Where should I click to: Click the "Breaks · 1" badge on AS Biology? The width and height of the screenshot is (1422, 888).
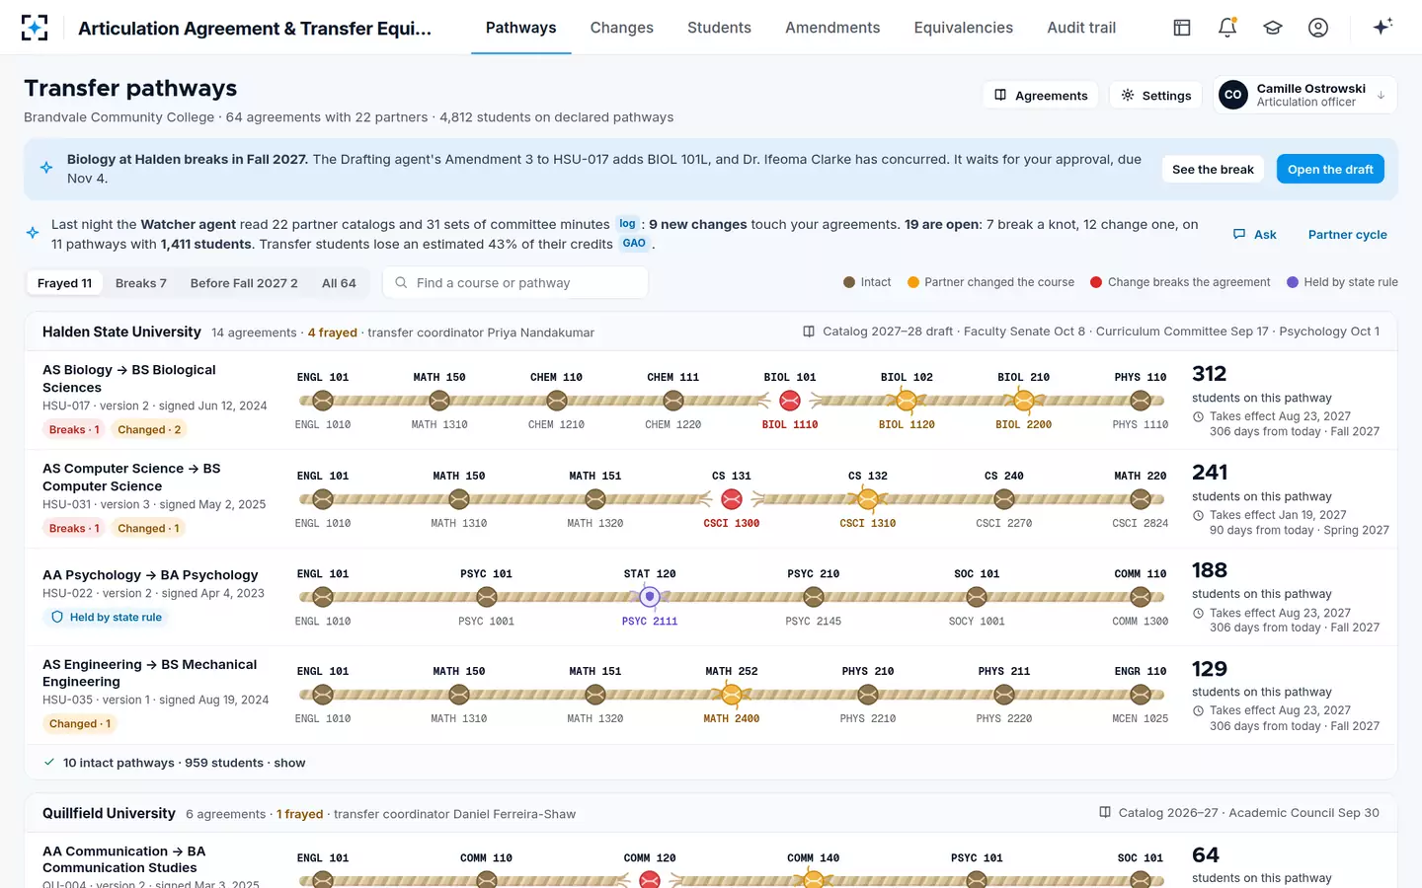point(74,430)
